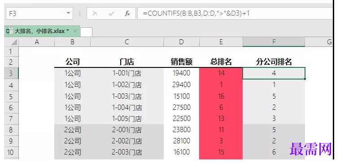
Task: Select total rank cell showing 14
Action: (x=221, y=73)
